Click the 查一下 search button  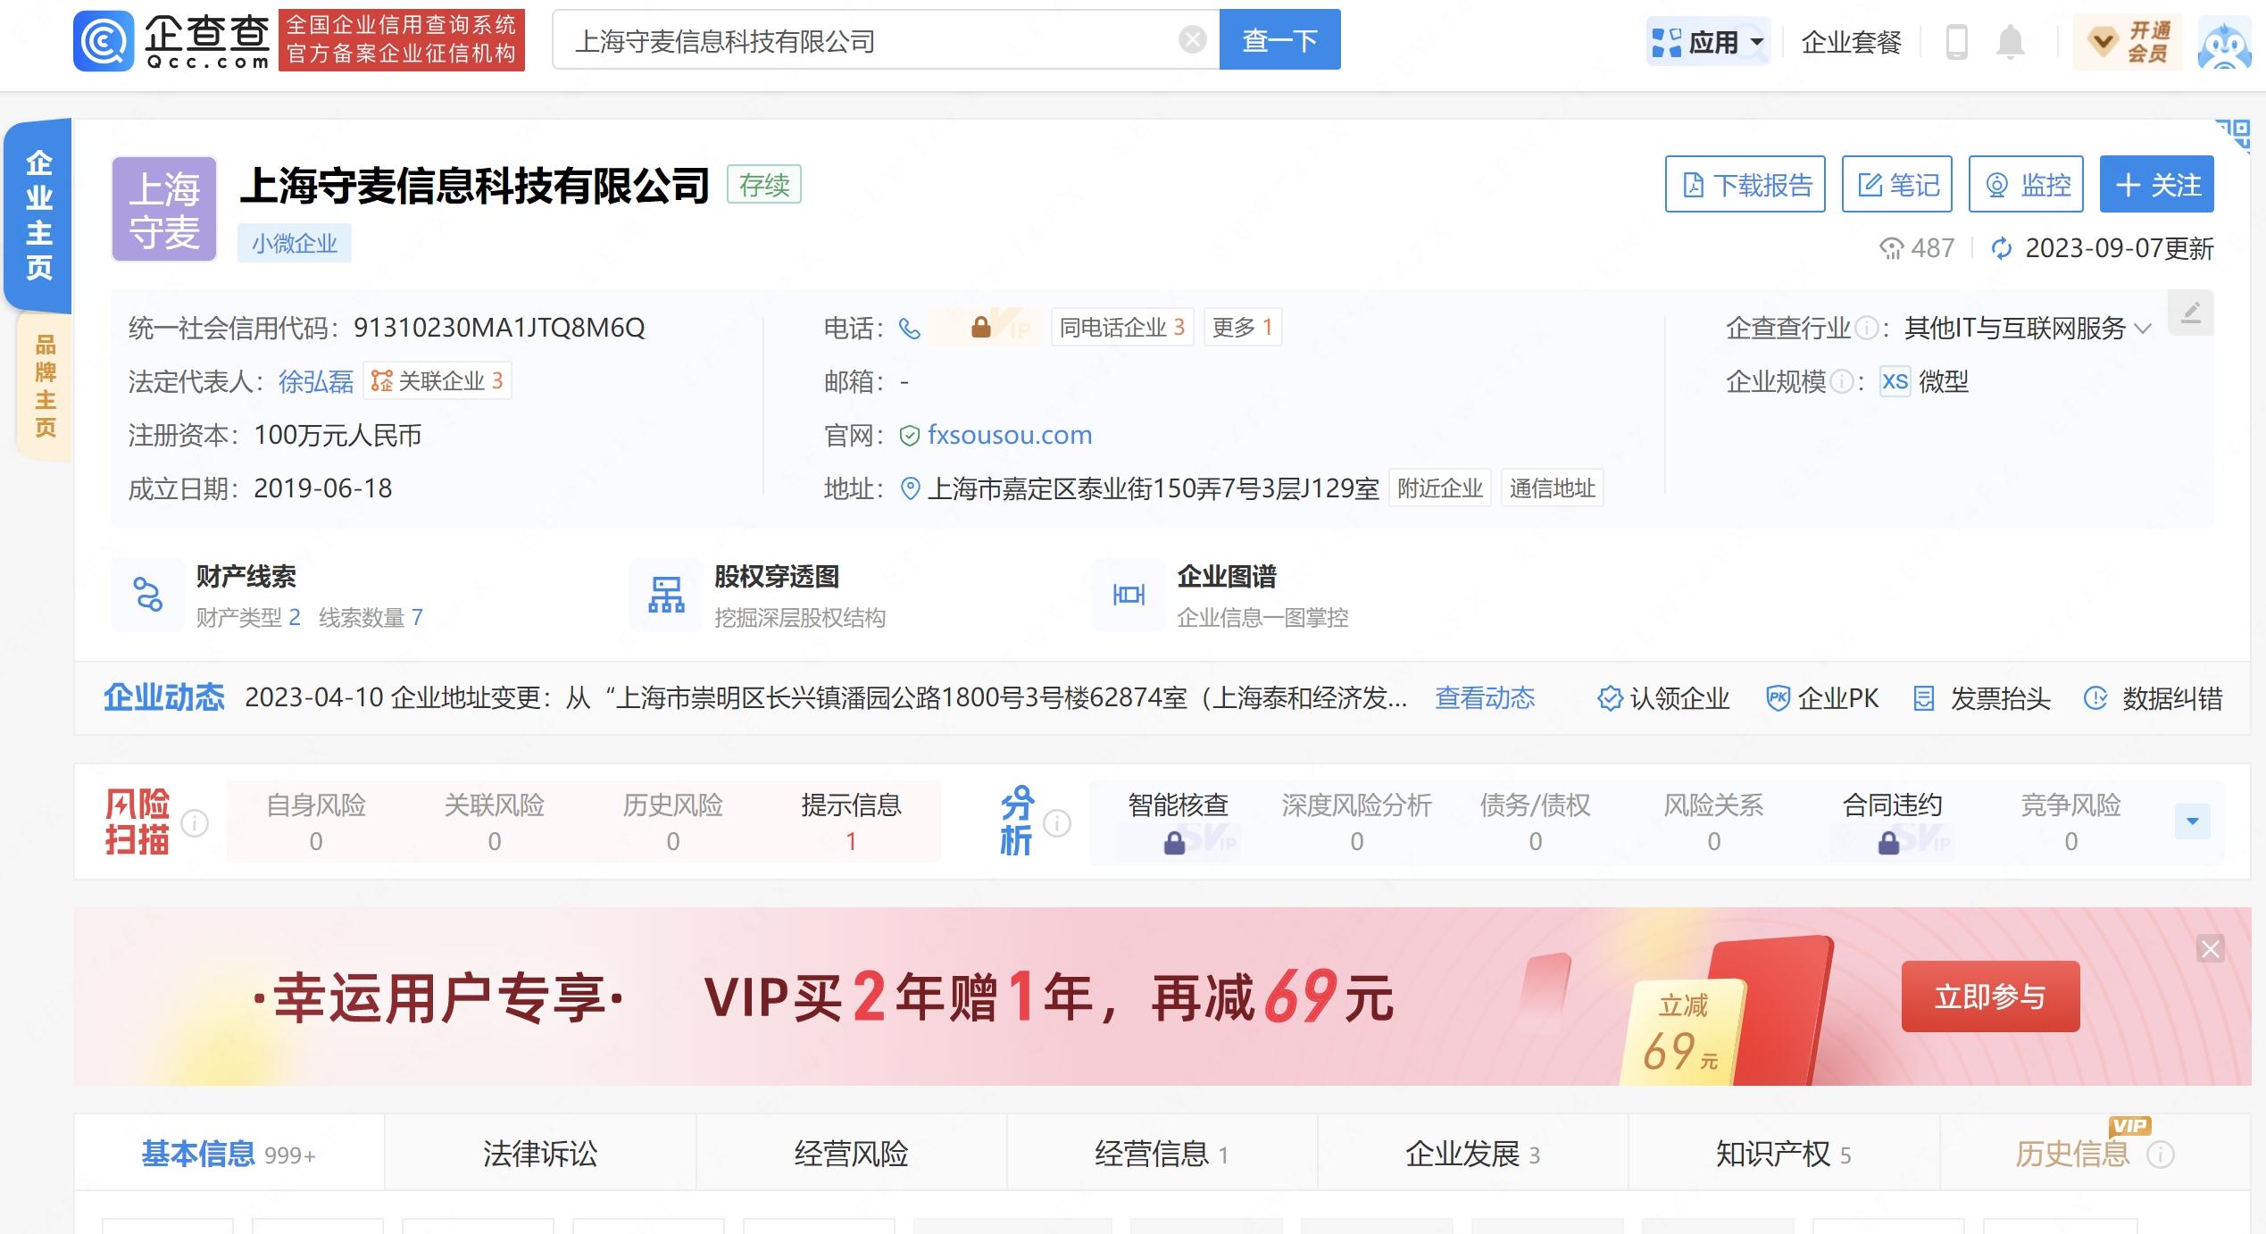1279,40
